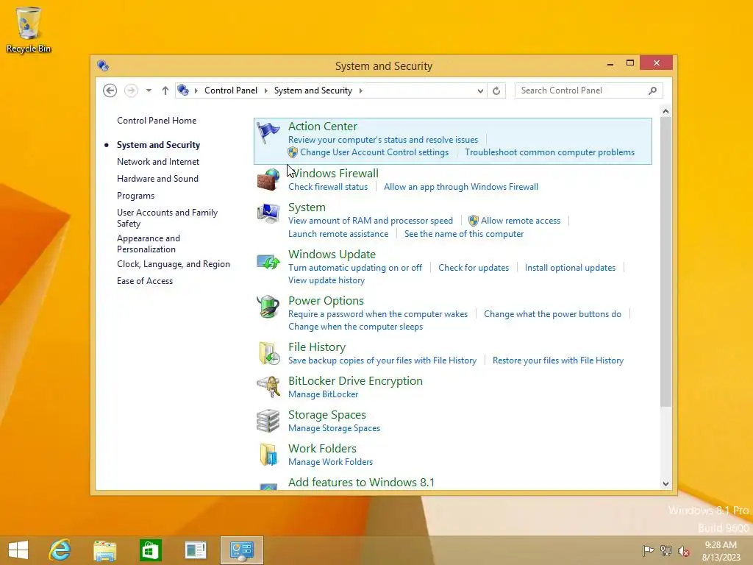Select Network and Internet category
The height and width of the screenshot is (565, 753).
click(158, 162)
